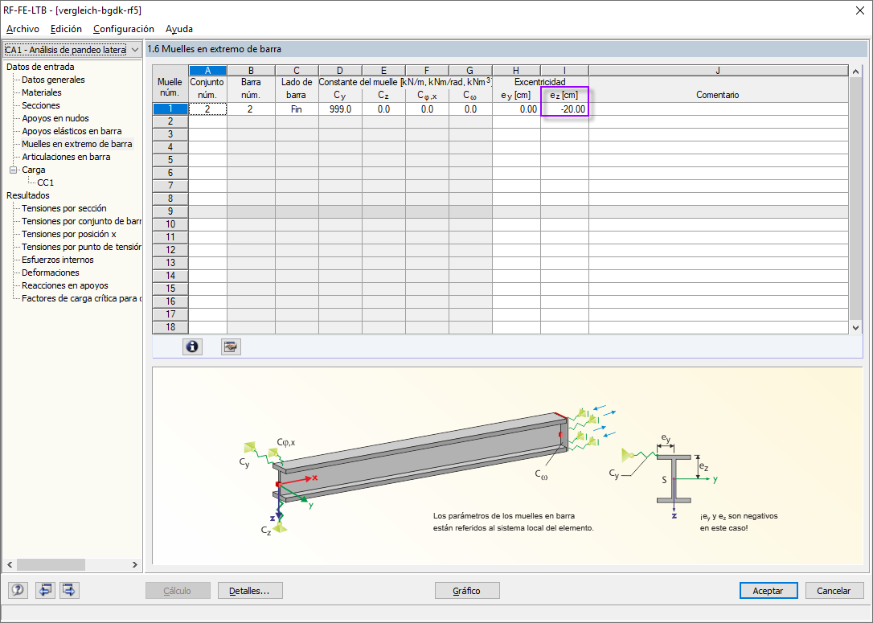This screenshot has height=623, width=873.
Task: Open the Edición menu
Action: tap(66, 29)
